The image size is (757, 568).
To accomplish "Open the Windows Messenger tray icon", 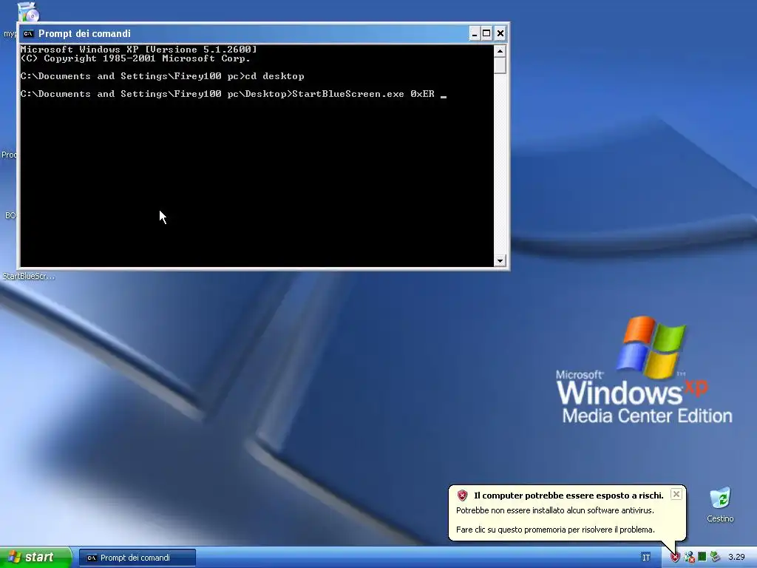I will [690, 558].
